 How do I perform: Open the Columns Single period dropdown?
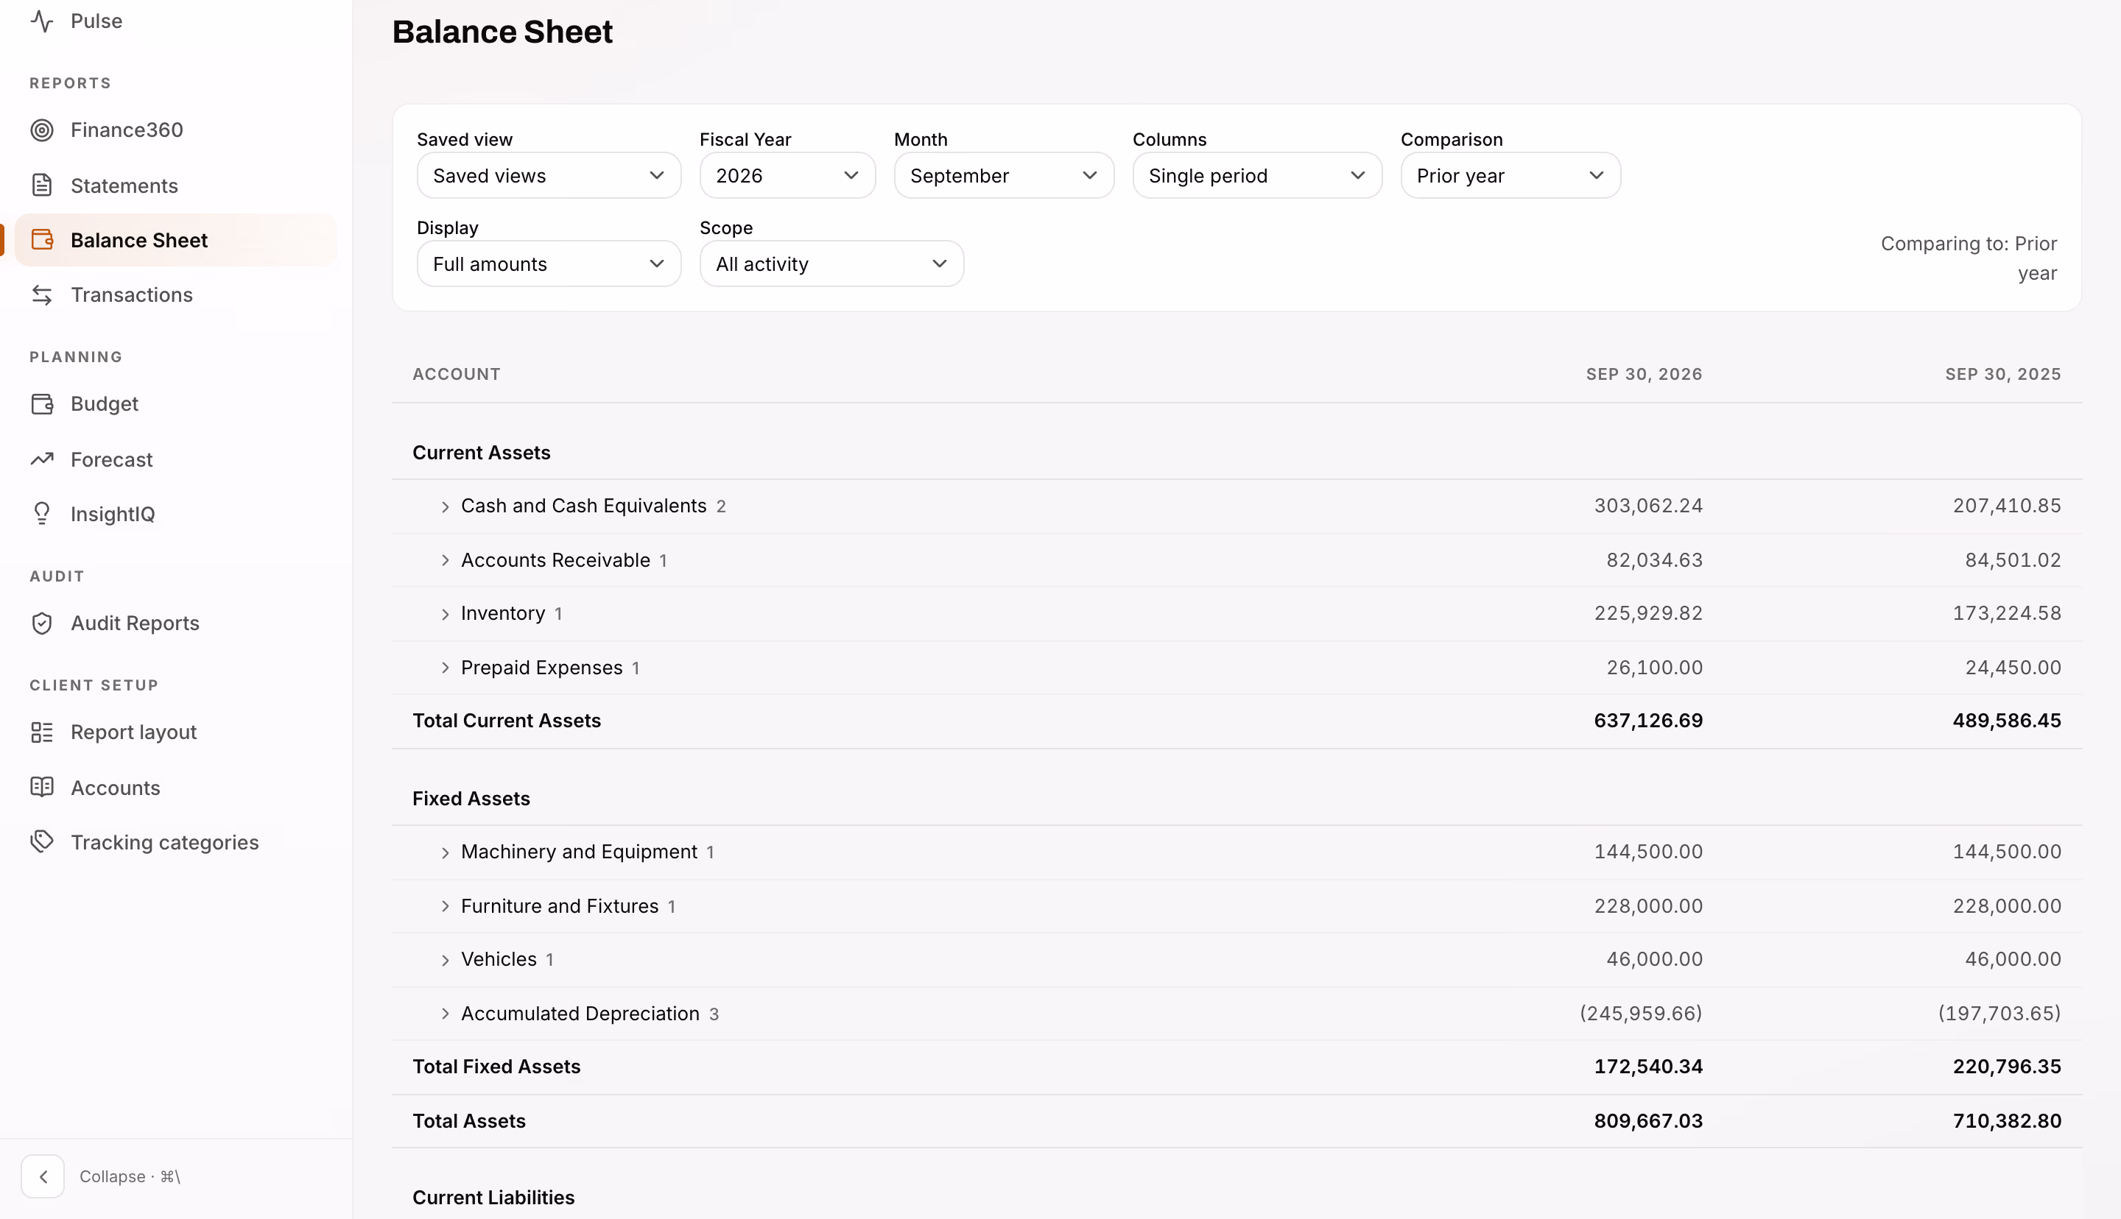click(1257, 175)
